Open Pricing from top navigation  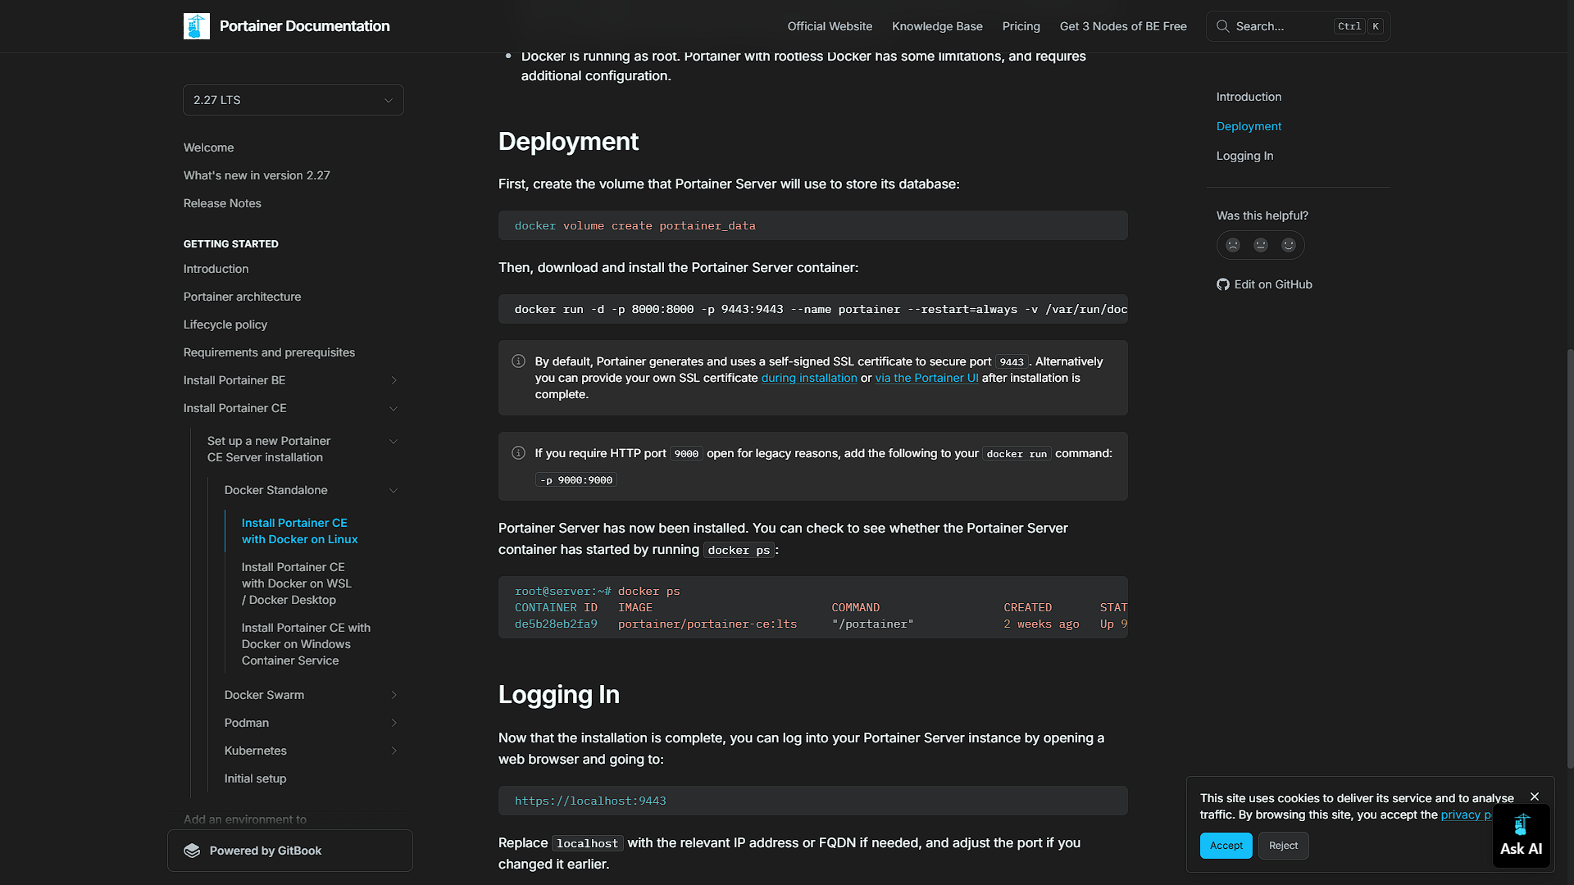pos(1021,26)
